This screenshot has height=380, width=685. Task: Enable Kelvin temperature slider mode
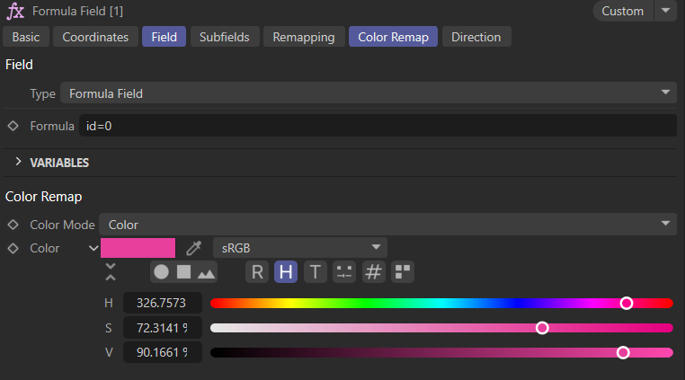(316, 271)
